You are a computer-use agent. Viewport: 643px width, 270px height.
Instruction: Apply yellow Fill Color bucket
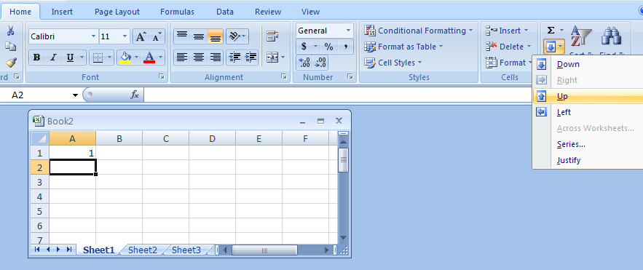125,57
